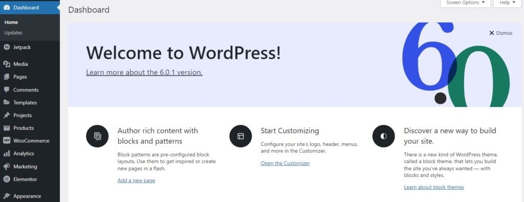Select the Media menu label
524x202 pixels.
(20, 64)
